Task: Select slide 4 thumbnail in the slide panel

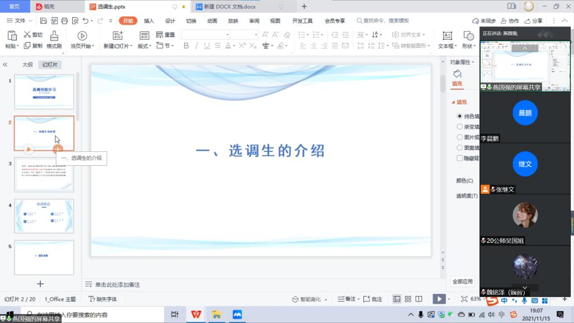Action: click(x=44, y=216)
